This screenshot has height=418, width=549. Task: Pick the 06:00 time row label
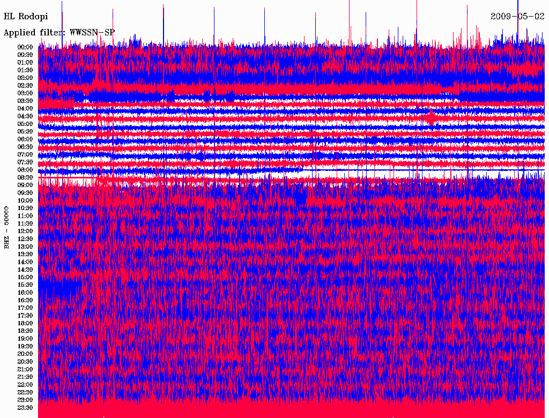(26, 139)
